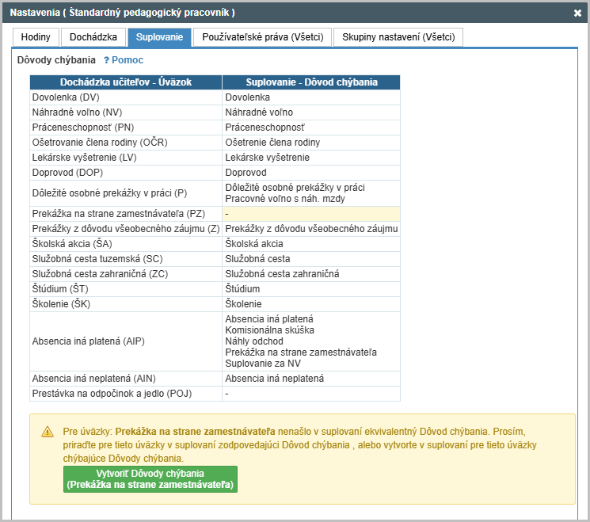Close the Nastavenia dialog window
Screen dimensions: 590x522
coord(577,13)
